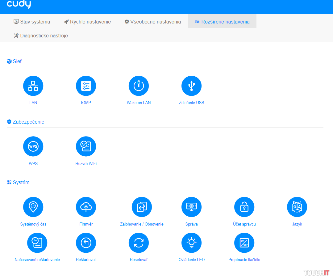Click the Reštartovať reboot icon
This screenshot has height=279, width=333.
(86, 243)
